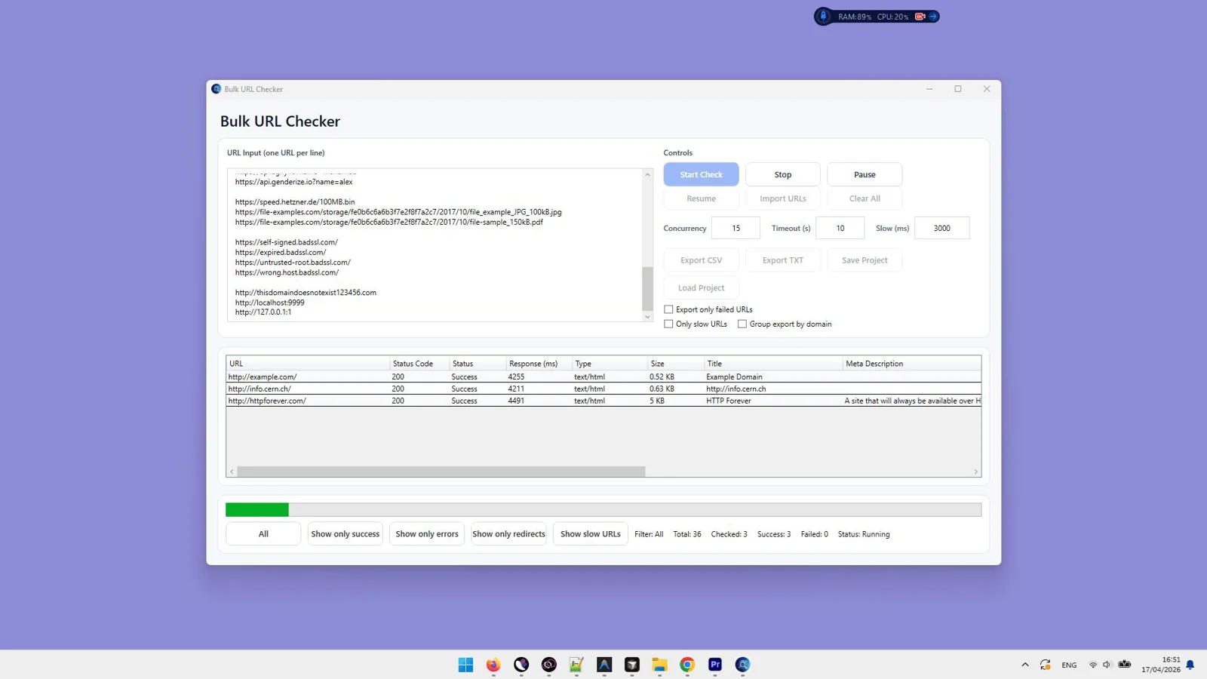The image size is (1207, 679).
Task: Click the results table scroll-right arrow
Action: (975, 472)
